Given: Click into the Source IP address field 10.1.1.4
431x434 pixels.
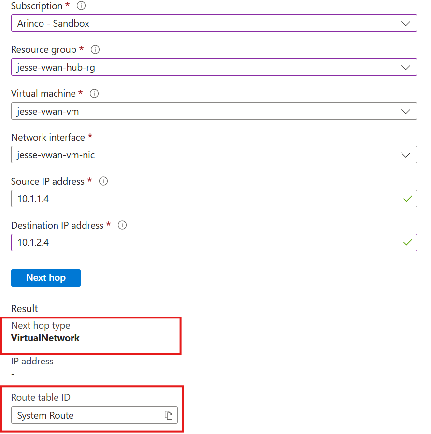Looking at the screenshot, I should click(203, 199).
